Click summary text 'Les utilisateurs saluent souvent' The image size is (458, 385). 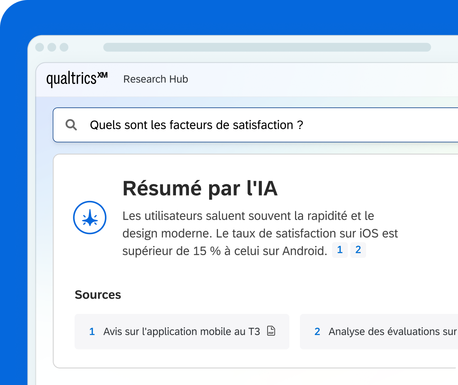point(207,216)
